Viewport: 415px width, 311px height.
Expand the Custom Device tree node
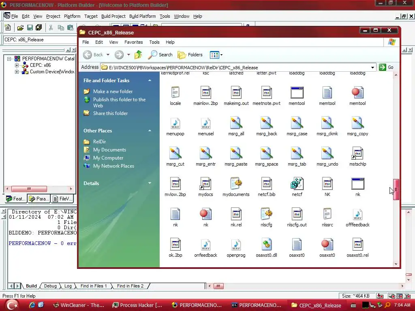(x=17, y=72)
